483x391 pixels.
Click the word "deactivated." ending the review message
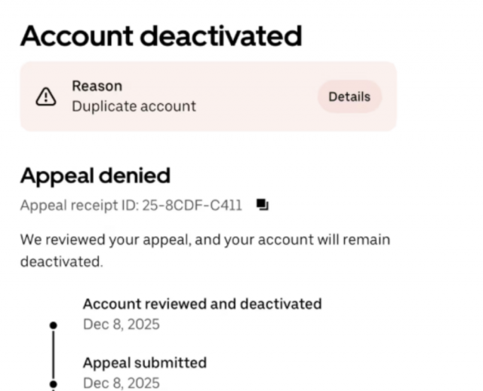pyautogui.click(x=60, y=264)
